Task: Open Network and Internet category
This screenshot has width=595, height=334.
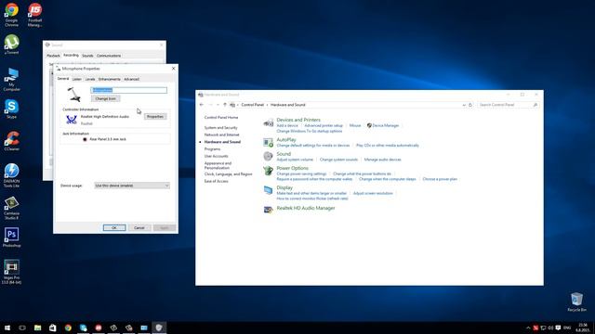Action: click(x=221, y=135)
